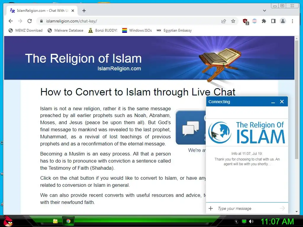Viewport: 303px width, 227px height.
Task: Switch to the Chrome taskbar button
Action: [68, 221]
